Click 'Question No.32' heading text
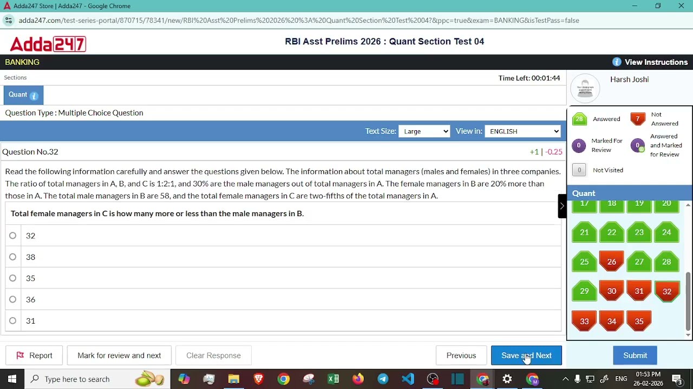693x389 pixels. coord(30,152)
